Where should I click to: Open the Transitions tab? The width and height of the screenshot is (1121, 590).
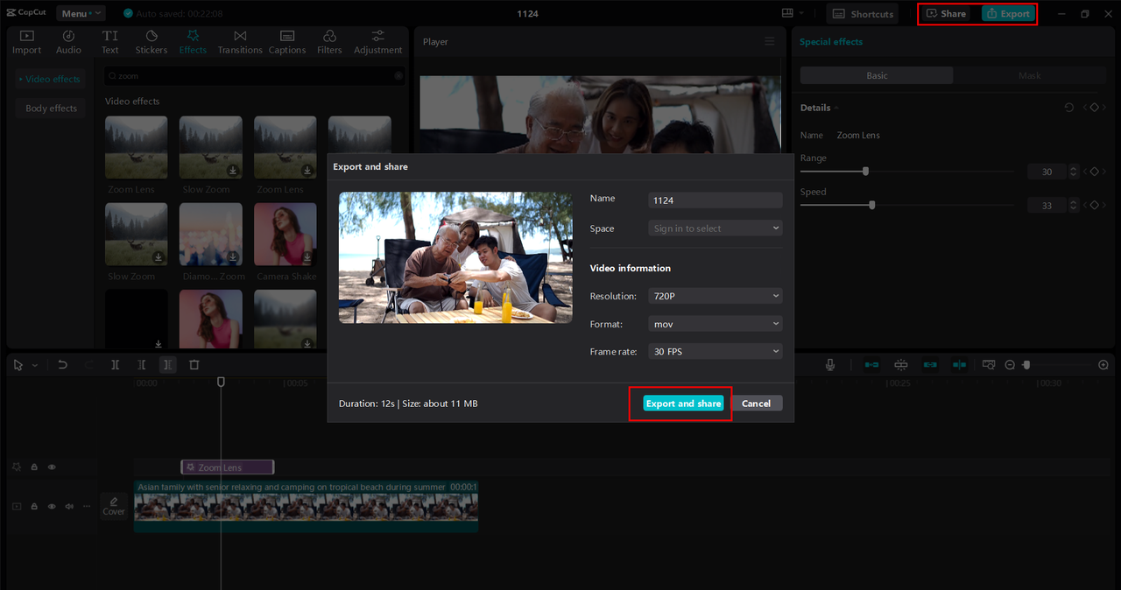point(240,42)
